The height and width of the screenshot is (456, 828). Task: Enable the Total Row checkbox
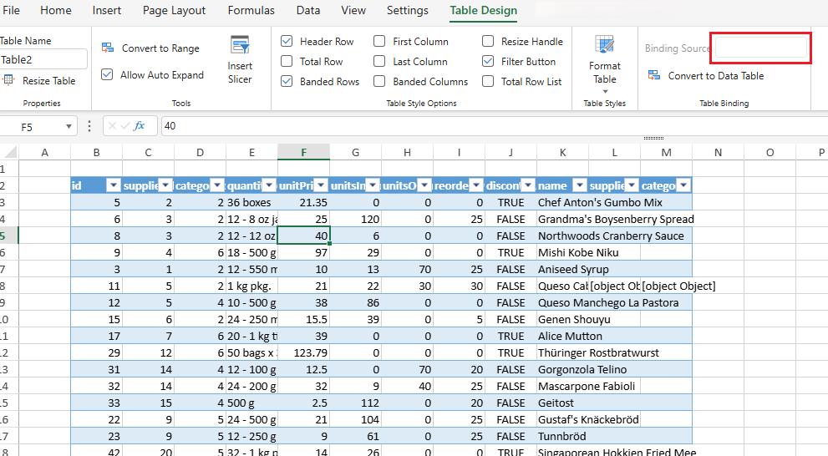(x=287, y=61)
